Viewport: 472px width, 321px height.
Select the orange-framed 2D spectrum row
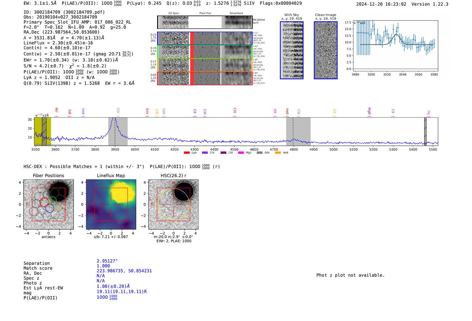[205, 65]
